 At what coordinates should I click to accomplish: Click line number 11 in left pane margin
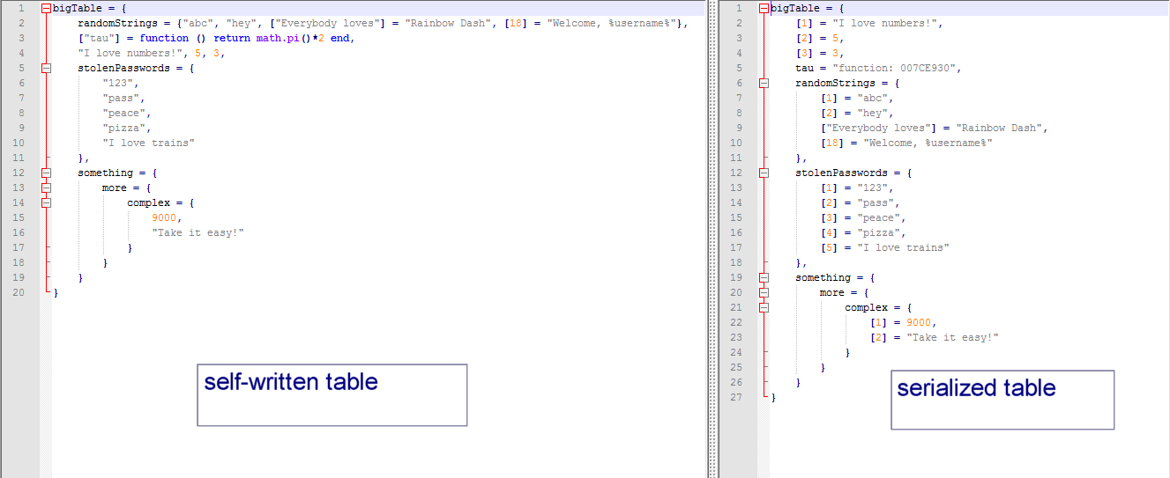pyautogui.click(x=19, y=158)
